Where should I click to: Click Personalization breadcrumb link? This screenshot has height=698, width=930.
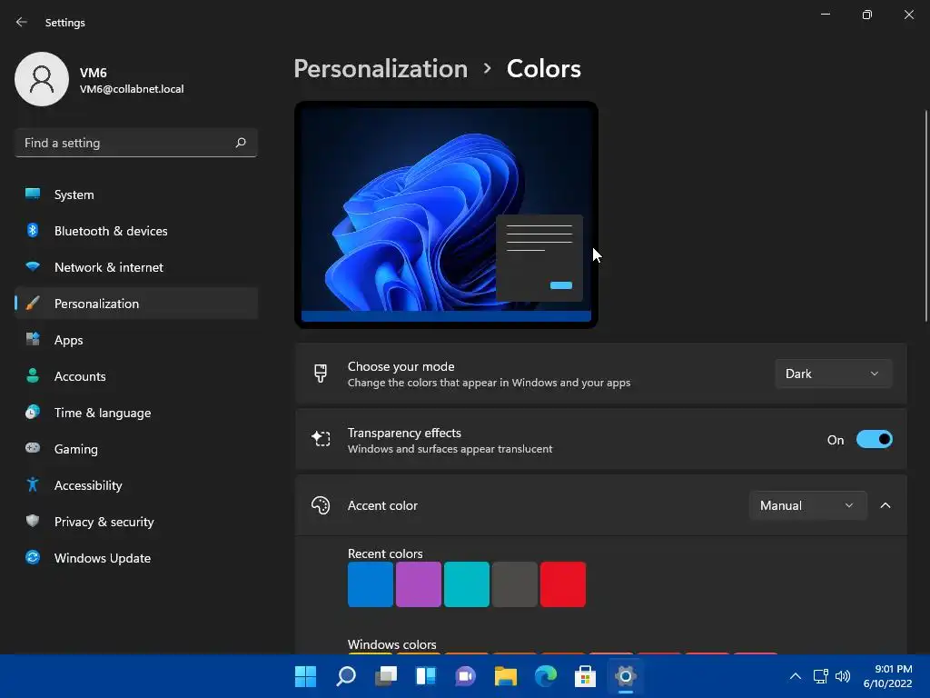(x=381, y=69)
